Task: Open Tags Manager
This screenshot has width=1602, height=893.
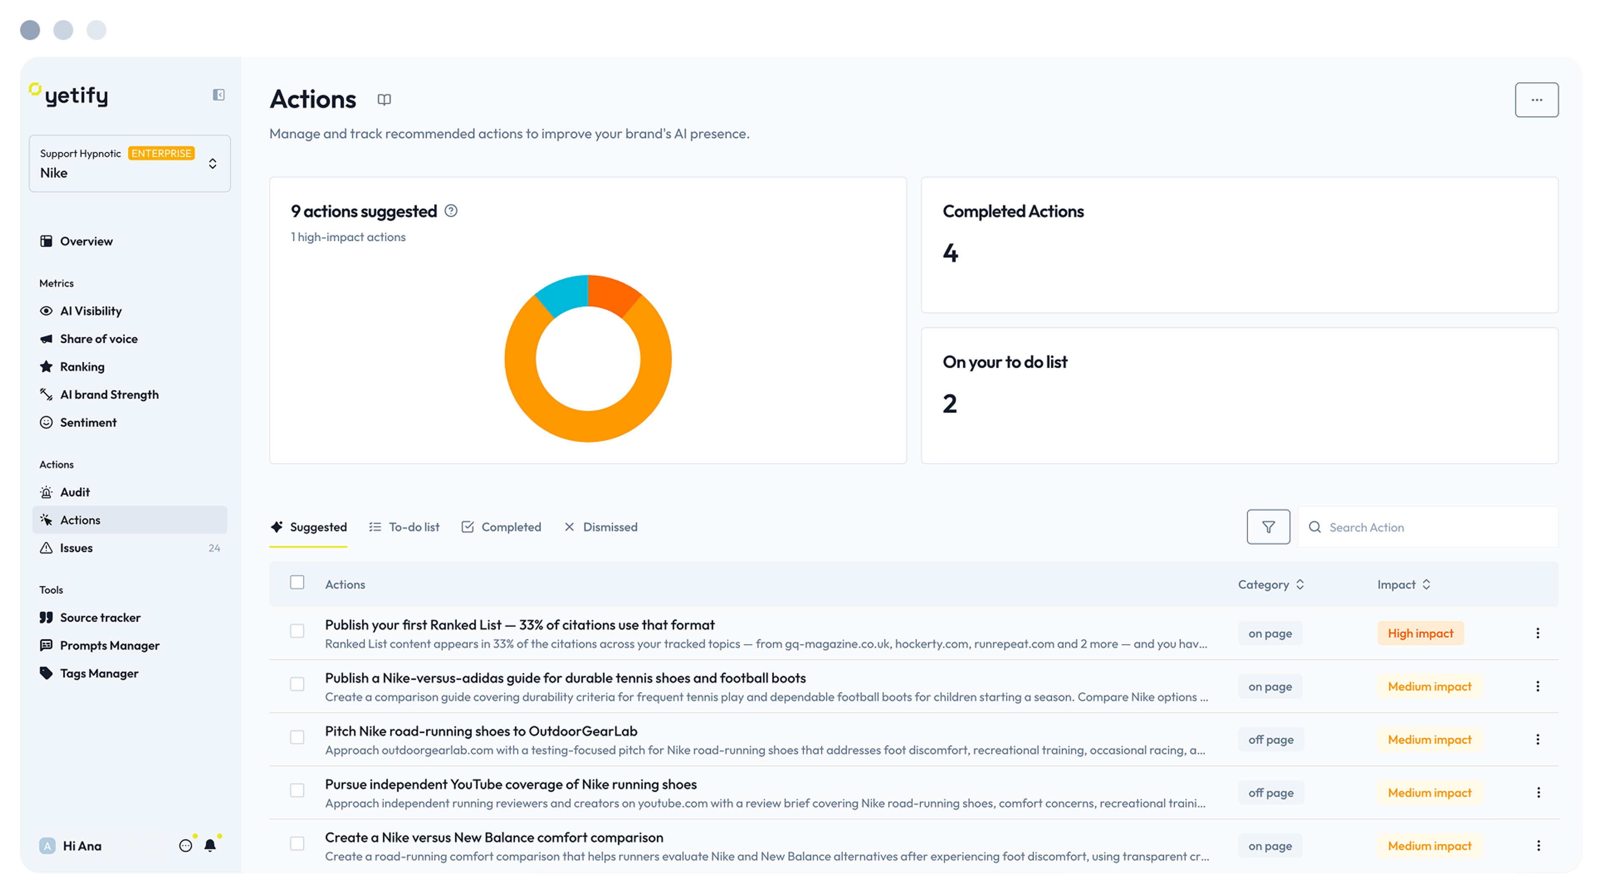Action: click(x=129, y=674)
